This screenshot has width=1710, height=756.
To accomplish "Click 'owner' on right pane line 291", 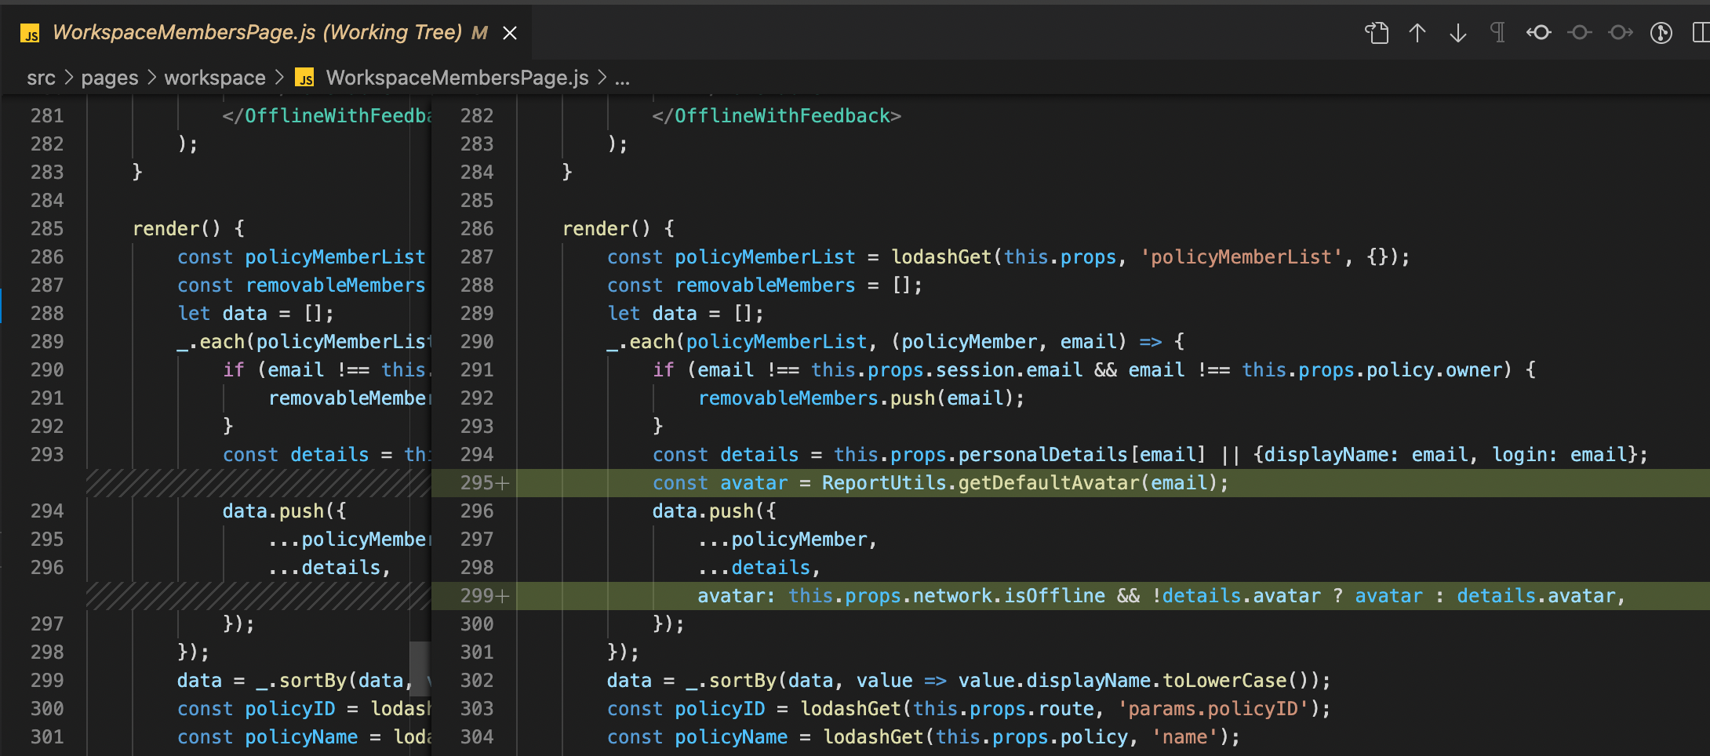I will click(1474, 370).
